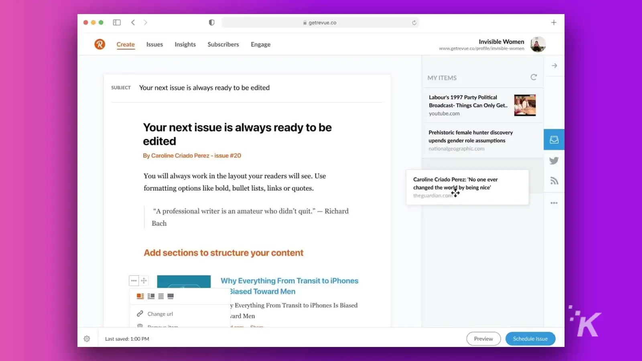
Task: Select the Engage tab
Action: (260, 45)
